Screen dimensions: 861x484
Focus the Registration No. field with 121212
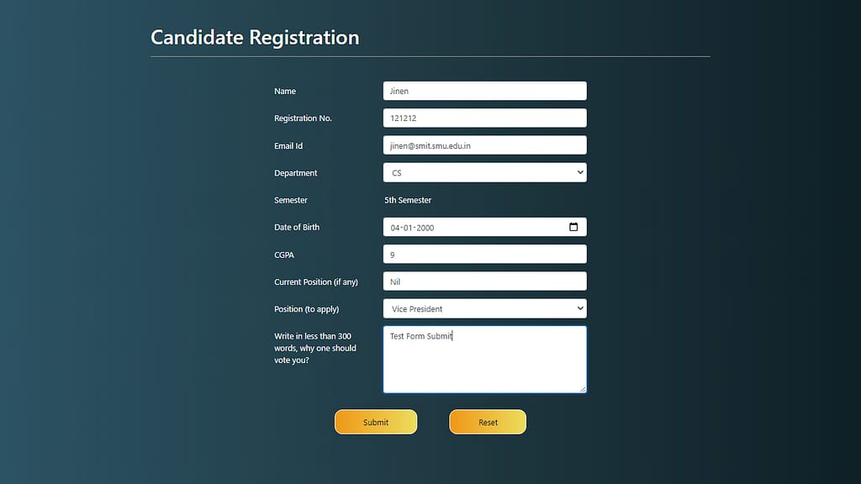click(484, 118)
